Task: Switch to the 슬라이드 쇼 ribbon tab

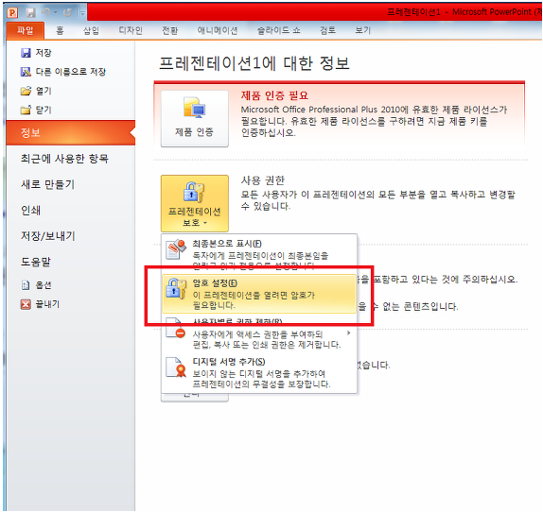Action: pos(278,30)
